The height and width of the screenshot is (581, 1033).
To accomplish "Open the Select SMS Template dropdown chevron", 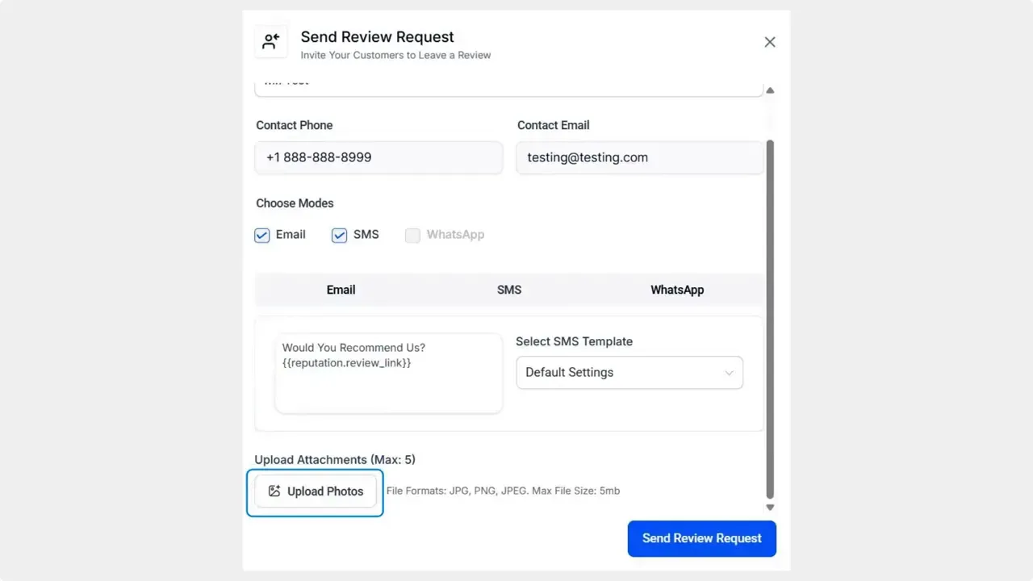I will point(729,373).
